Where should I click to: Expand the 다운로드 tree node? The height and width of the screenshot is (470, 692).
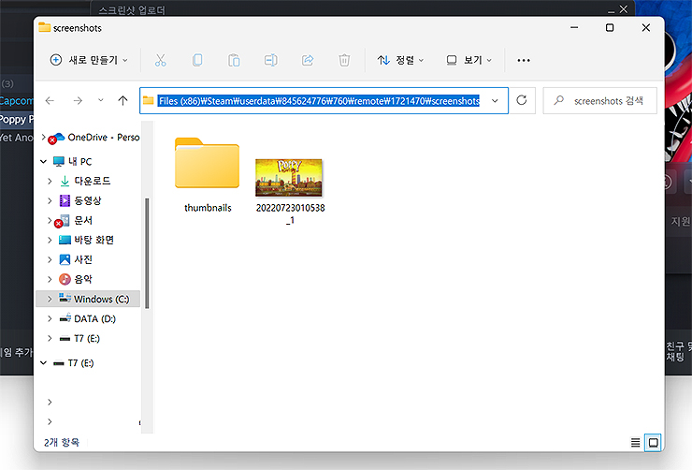[50, 181]
